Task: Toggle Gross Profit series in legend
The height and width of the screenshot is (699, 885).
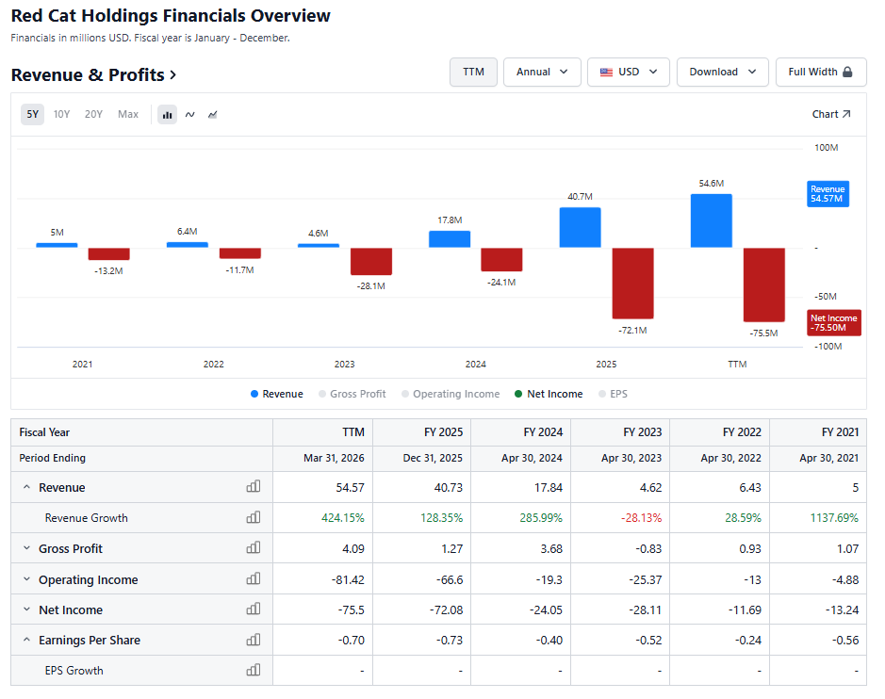Action: [352, 394]
